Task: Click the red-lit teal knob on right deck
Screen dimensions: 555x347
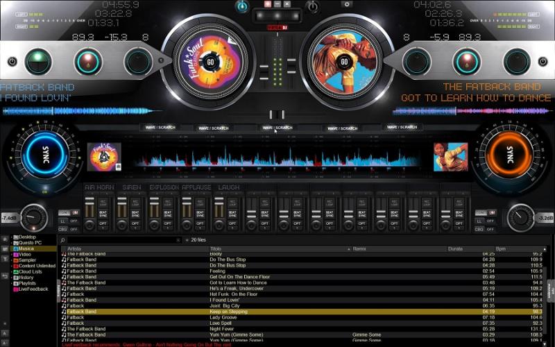Action: [467, 62]
